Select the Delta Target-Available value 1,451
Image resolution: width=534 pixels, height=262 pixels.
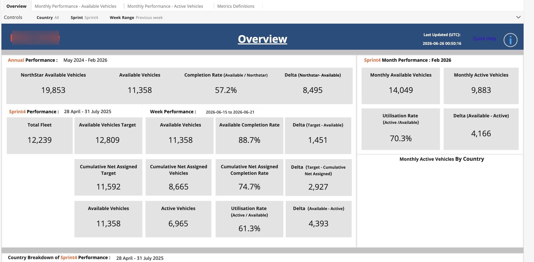(x=318, y=140)
